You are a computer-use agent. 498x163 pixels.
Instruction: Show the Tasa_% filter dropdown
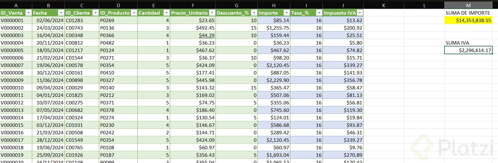[x=319, y=13]
